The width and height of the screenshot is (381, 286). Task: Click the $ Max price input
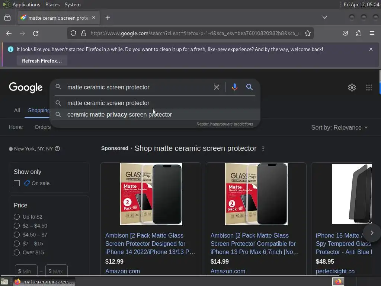(x=57, y=271)
